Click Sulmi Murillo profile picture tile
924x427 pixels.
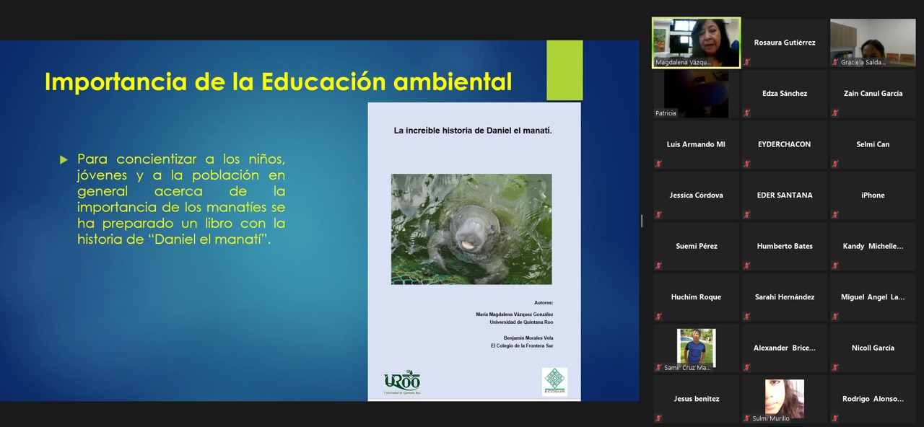pos(784,398)
